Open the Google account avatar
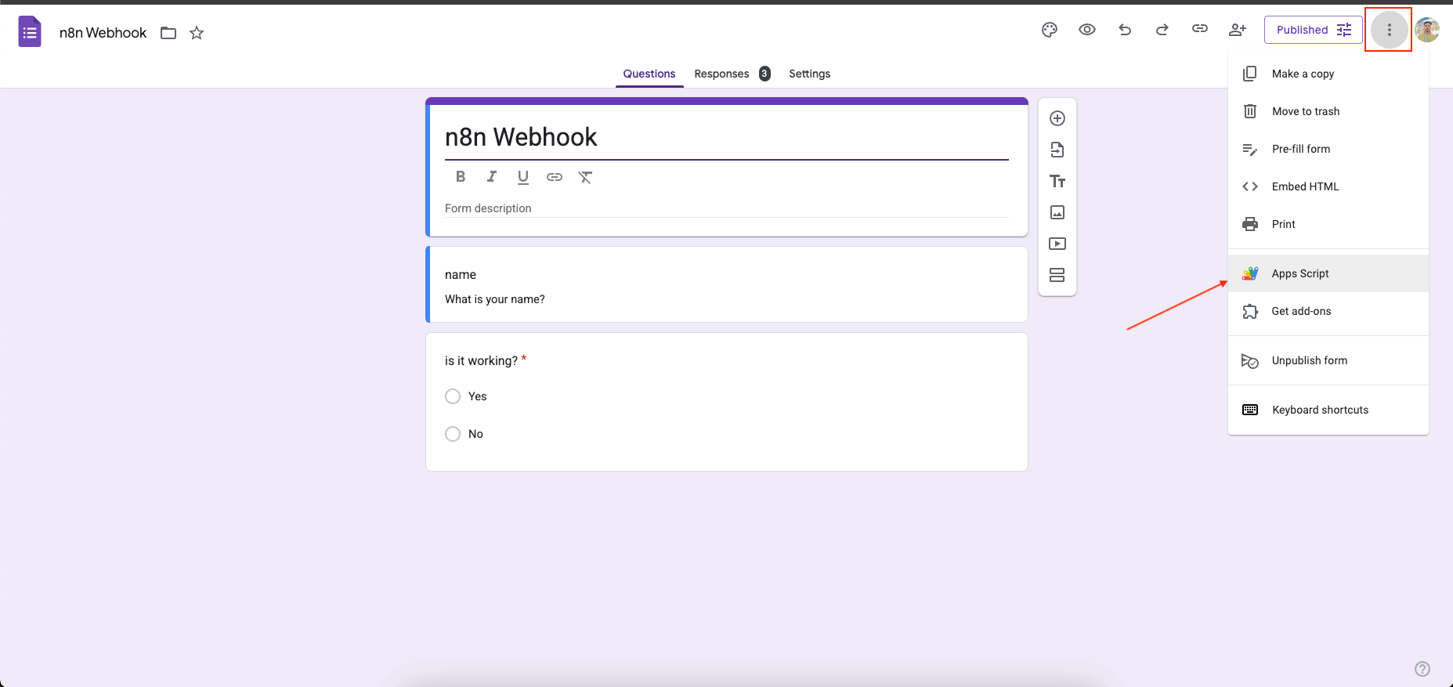The image size is (1453, 687). click(1427, 30)
